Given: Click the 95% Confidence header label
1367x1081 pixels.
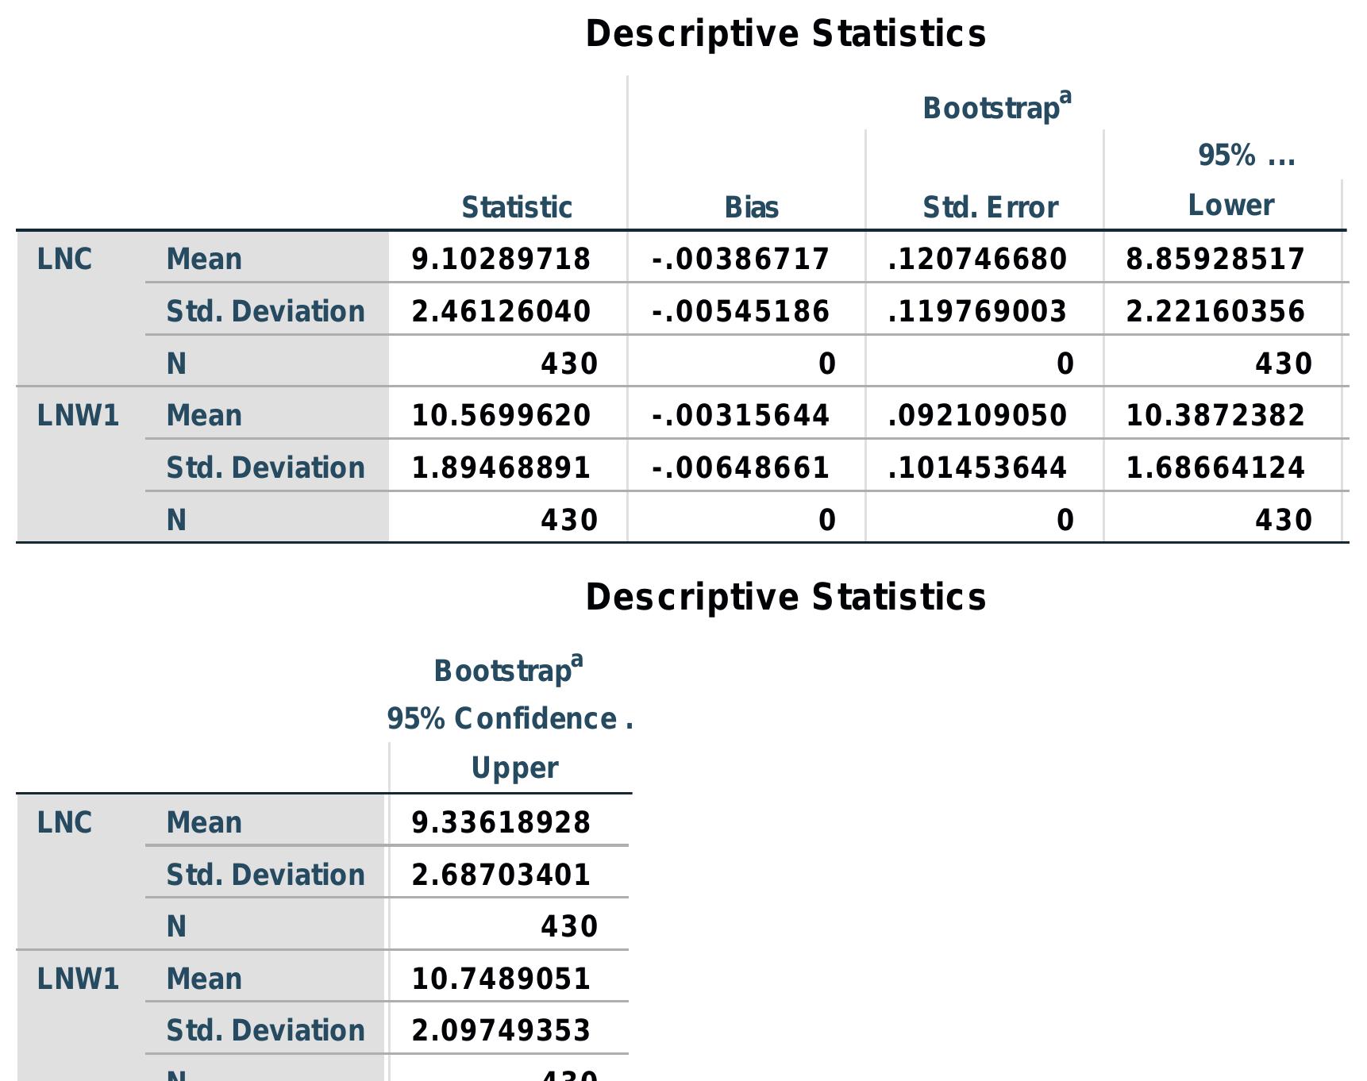Looking at the screenshot, I should pos(509,719).
